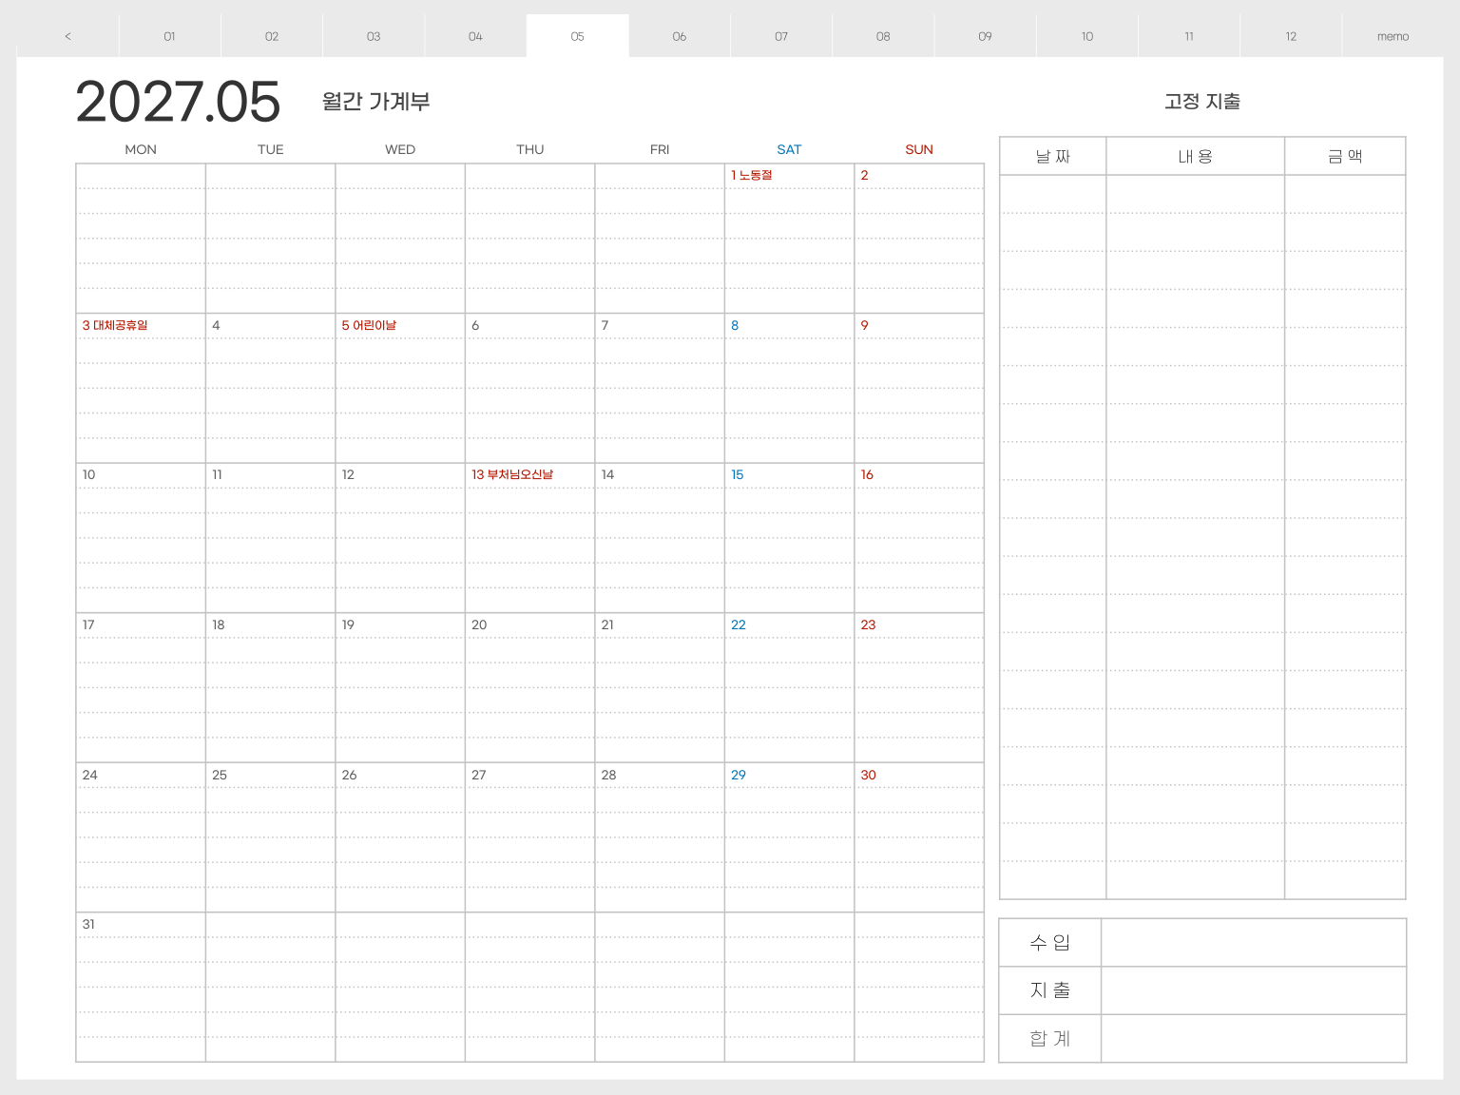Open the memo tab
The height and width of the screenshot is (1095, 1460).
1393,36
